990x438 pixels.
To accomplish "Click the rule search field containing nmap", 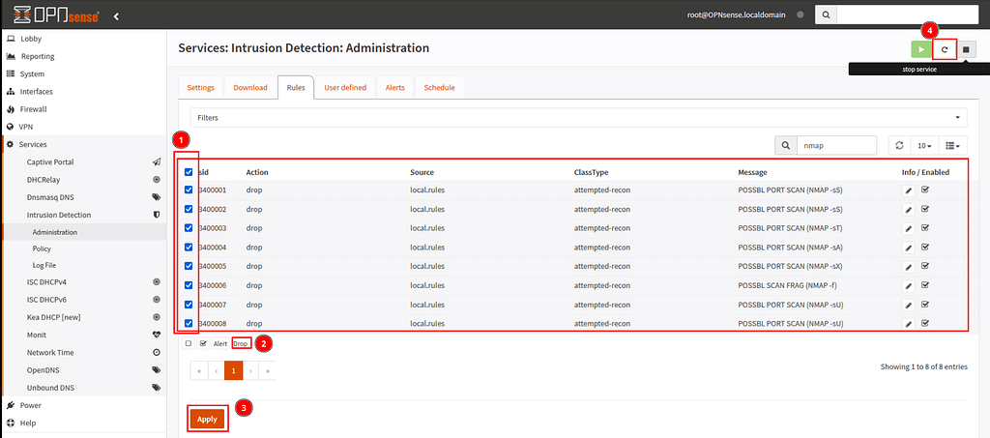I will 837,145.
